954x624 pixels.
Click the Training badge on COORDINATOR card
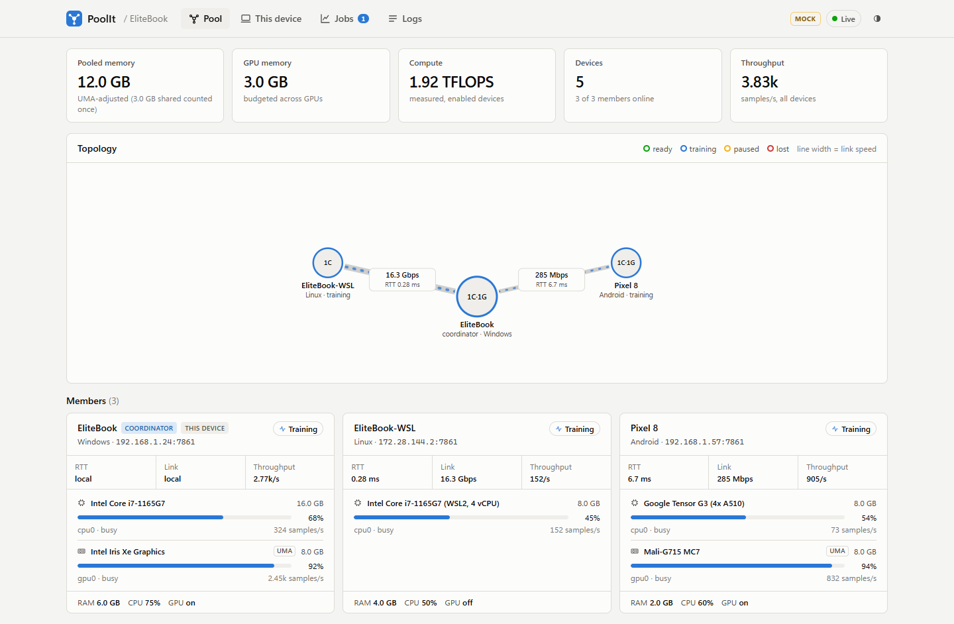click(298, 429)
